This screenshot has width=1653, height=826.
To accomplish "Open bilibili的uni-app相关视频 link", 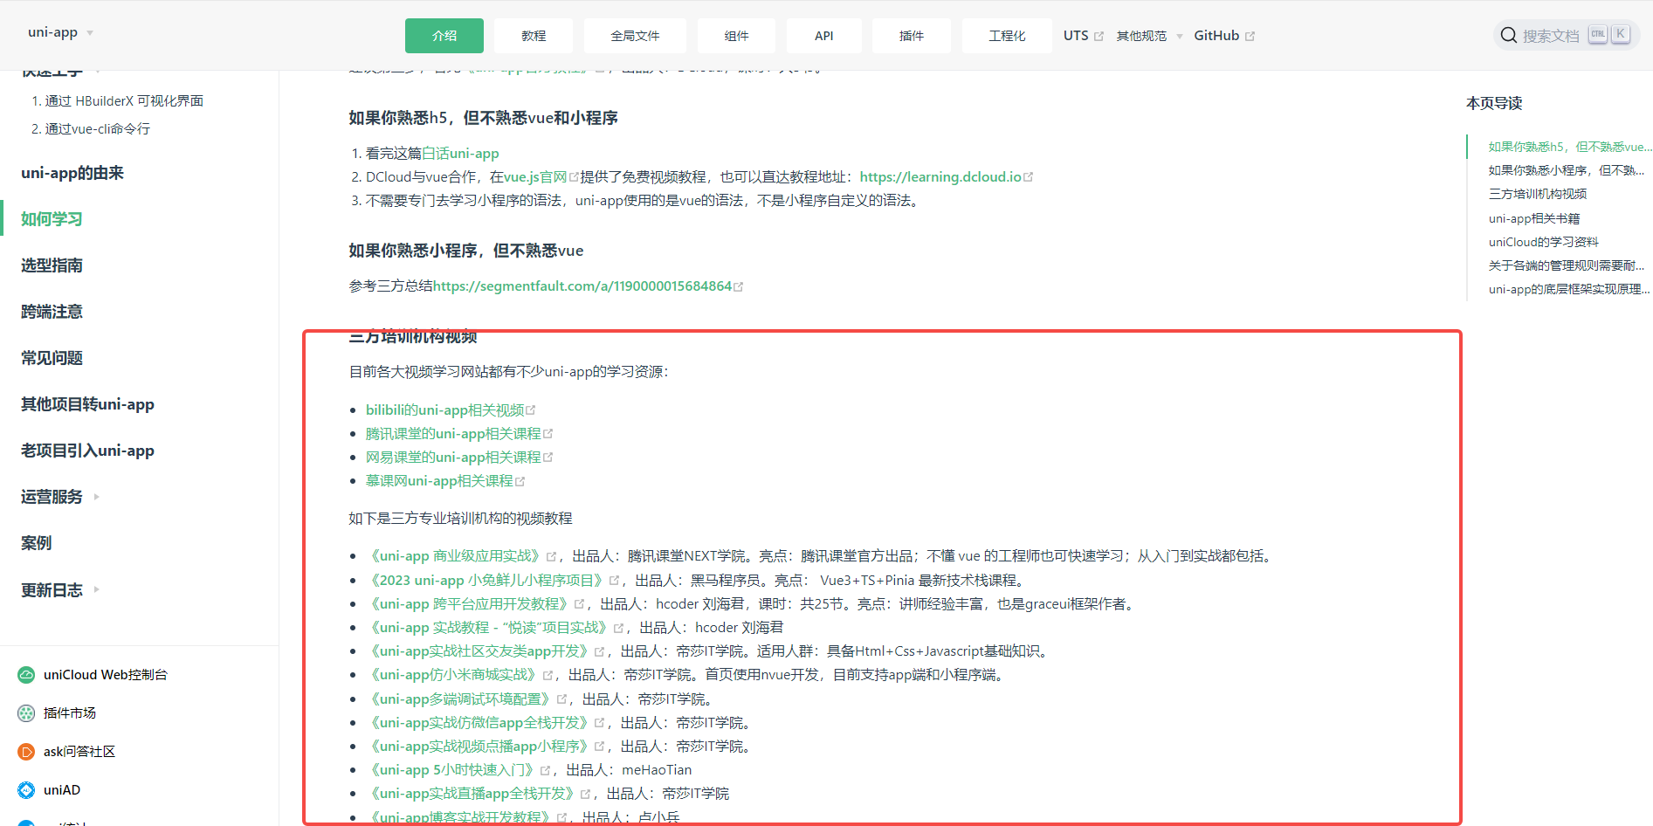I will (444, 410).
